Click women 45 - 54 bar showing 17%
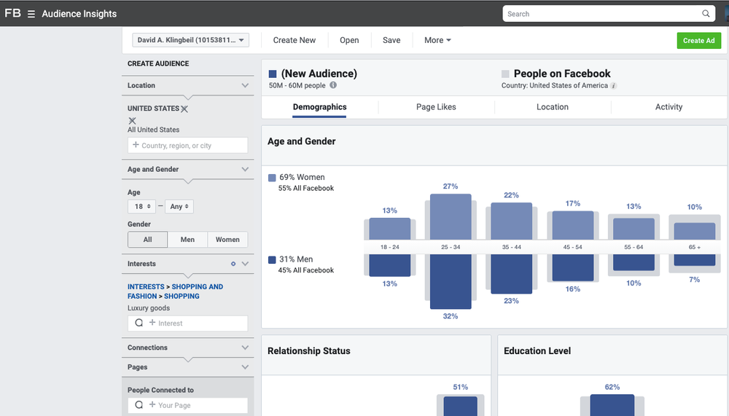The height and width of the screenshot is (416, 729). pos(573,225)
